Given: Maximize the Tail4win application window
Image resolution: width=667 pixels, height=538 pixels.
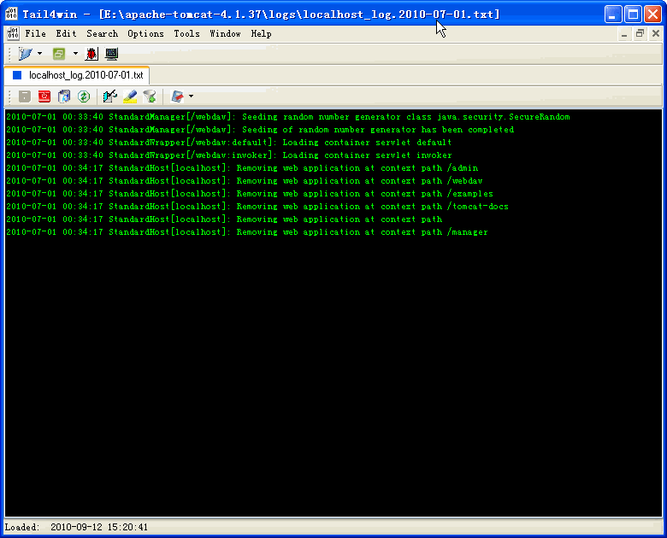Looking at the screenshot, I should 633,15.
